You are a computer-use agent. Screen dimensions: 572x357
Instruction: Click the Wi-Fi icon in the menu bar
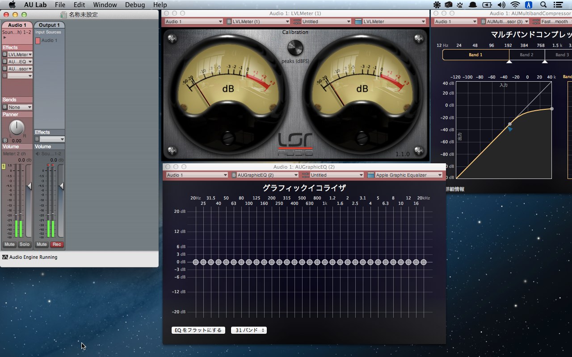click(x=515, y=5)
